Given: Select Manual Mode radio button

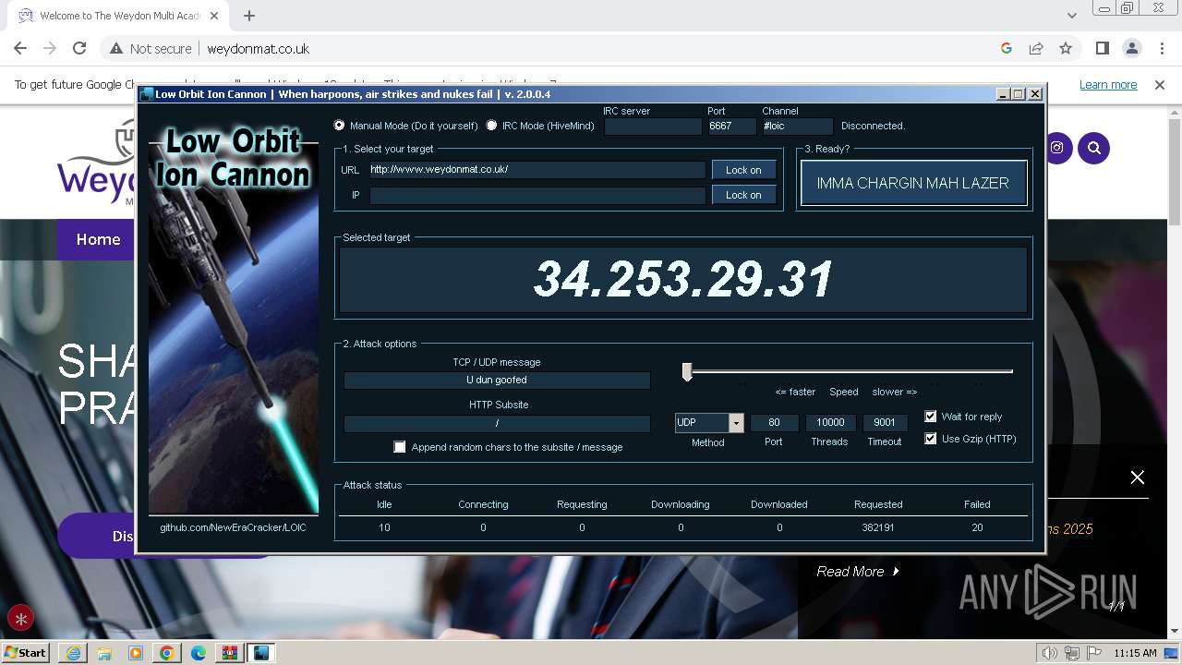Looking at the screenshot, I should [x=339, y=126].
